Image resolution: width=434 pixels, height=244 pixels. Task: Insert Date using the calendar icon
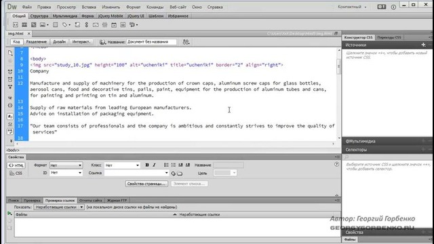coord(114,25)
